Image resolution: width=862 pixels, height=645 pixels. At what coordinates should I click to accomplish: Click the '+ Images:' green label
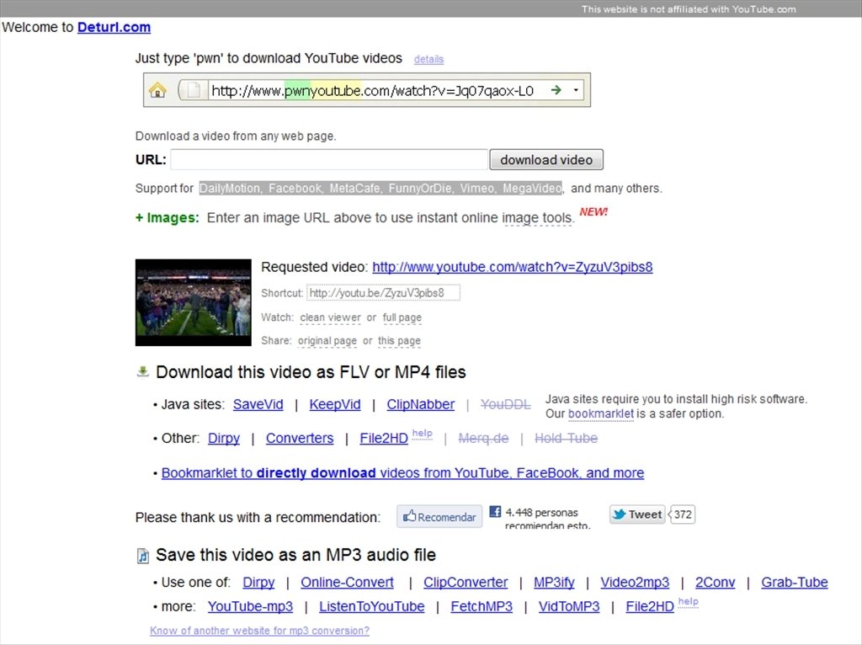168,218
